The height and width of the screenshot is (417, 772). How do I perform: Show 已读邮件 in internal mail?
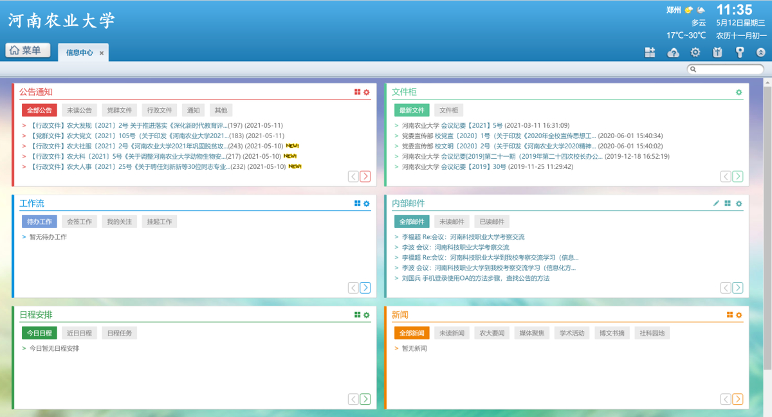[x=492, y=222]
